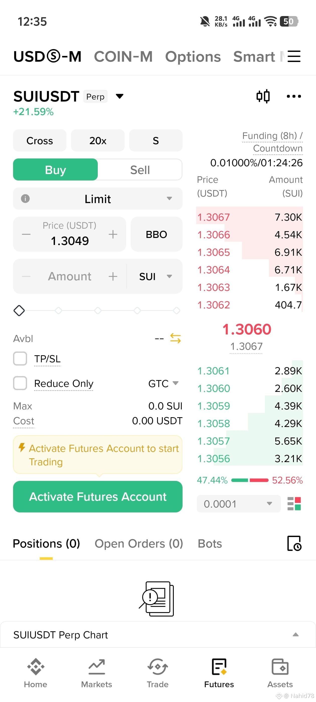Change the order book layout icon
This screenshot has height=702, width=316.
click(x=294, y=504)
